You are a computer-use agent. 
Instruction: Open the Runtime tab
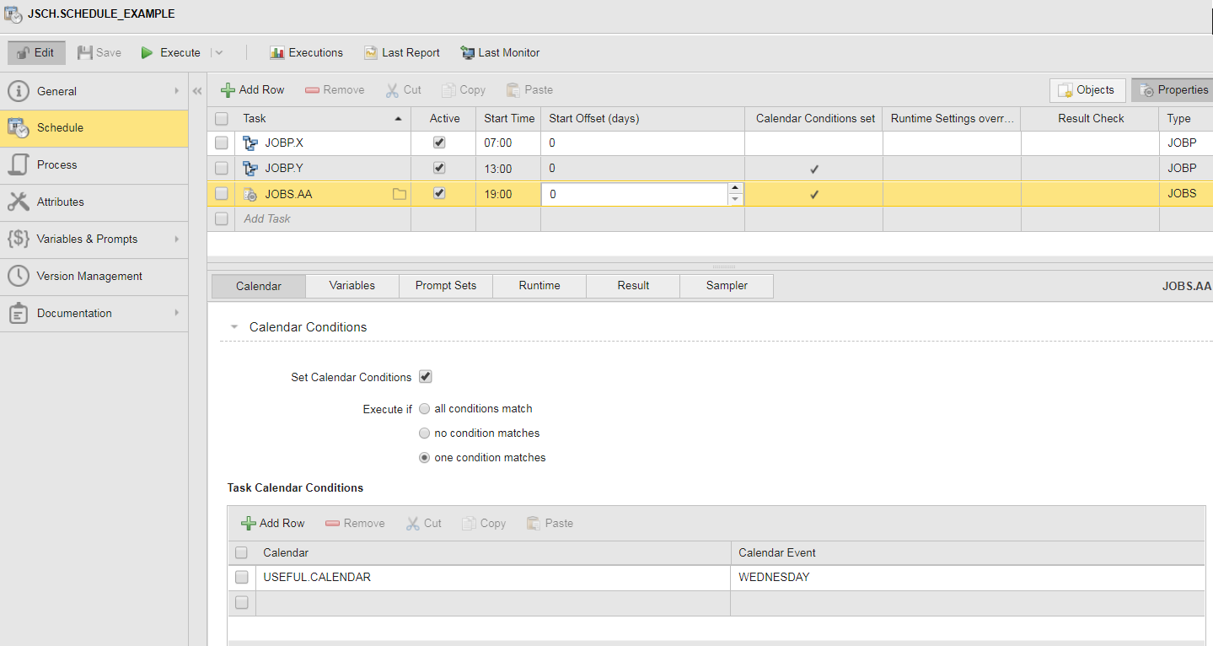(539, 285)
